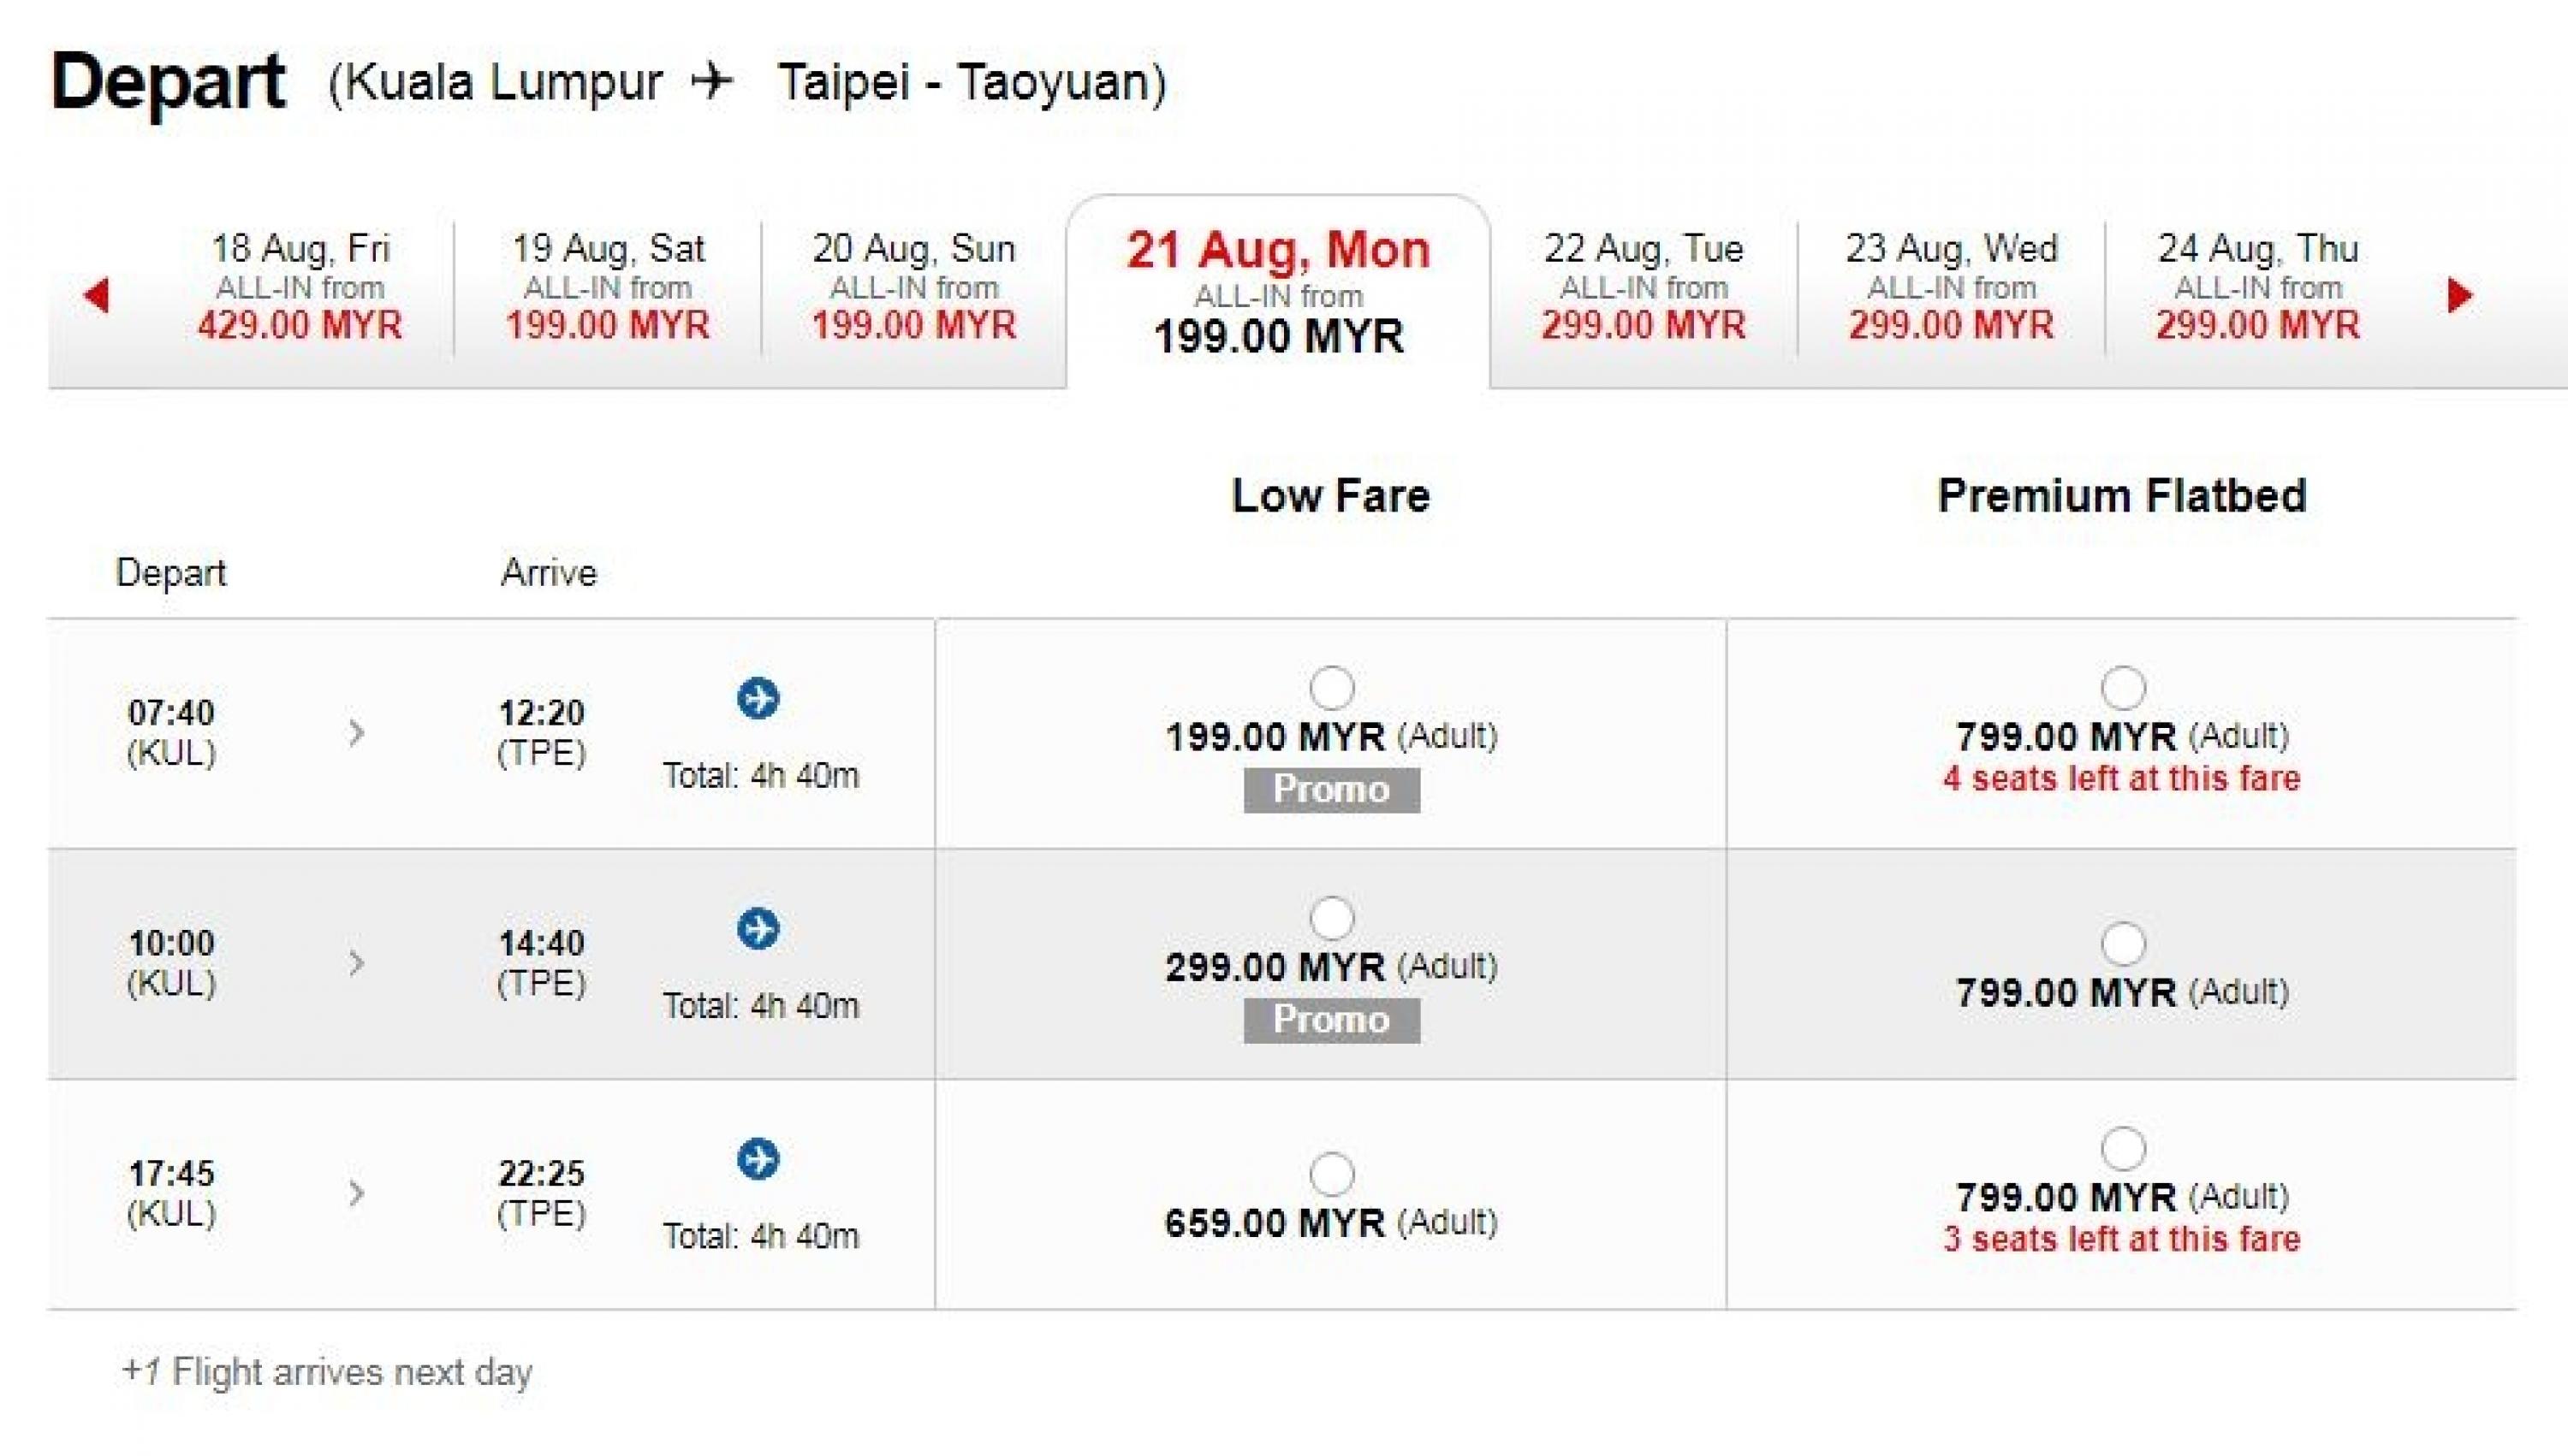Open the 24 Aug, Thu date tab
Viewport: 2568px width, 1456px height.
pos(2257,288)
